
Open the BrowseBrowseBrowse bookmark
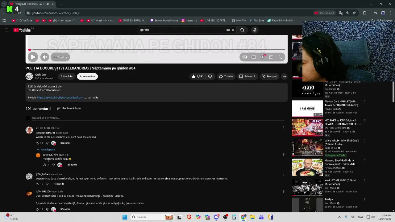[164, 21]
